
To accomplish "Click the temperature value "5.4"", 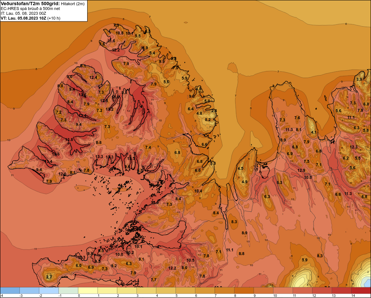I will point(152,53).
